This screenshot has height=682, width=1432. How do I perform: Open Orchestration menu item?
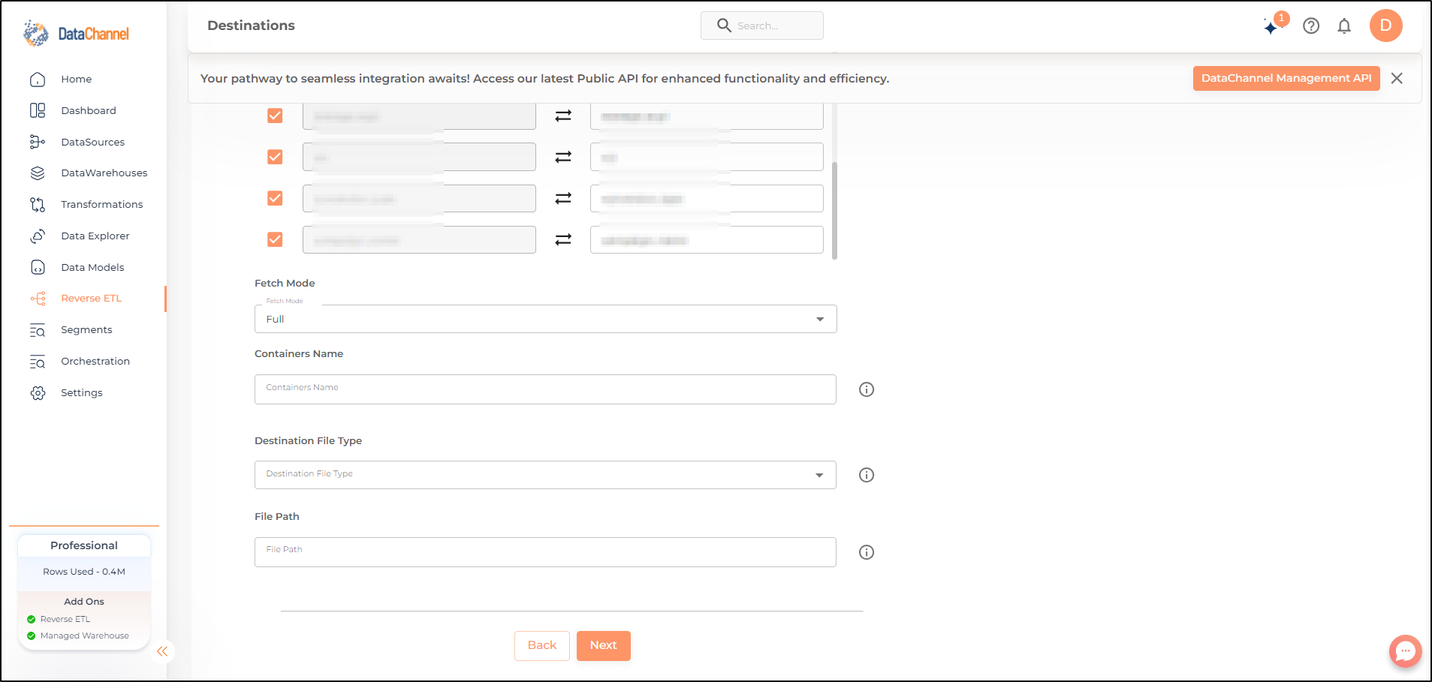[x=95, y=362]
